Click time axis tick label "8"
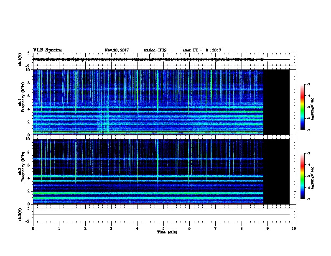Viewport: 331px width, 256px height. tap(242, 228)
